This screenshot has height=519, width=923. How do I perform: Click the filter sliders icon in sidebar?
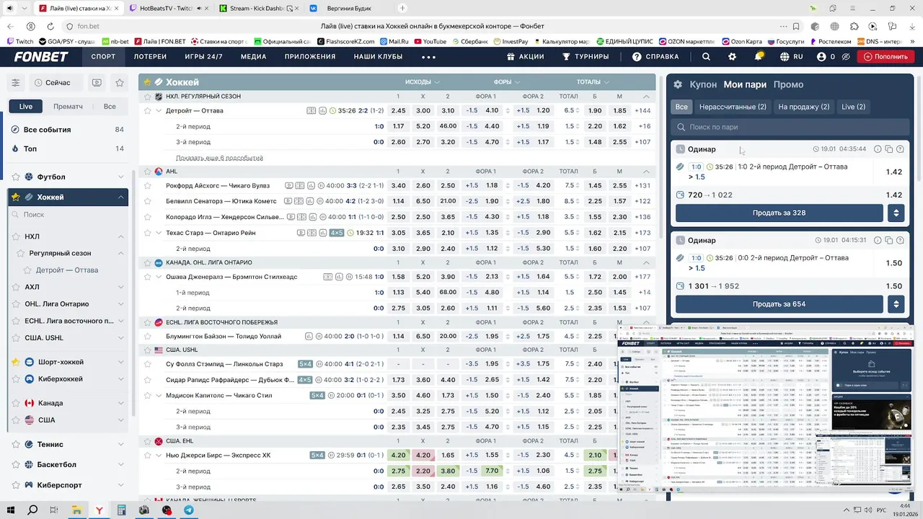coord(15,83)
